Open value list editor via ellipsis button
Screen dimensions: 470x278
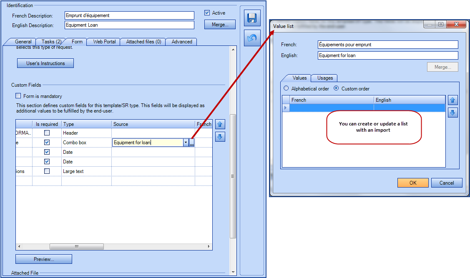(191, 143)
